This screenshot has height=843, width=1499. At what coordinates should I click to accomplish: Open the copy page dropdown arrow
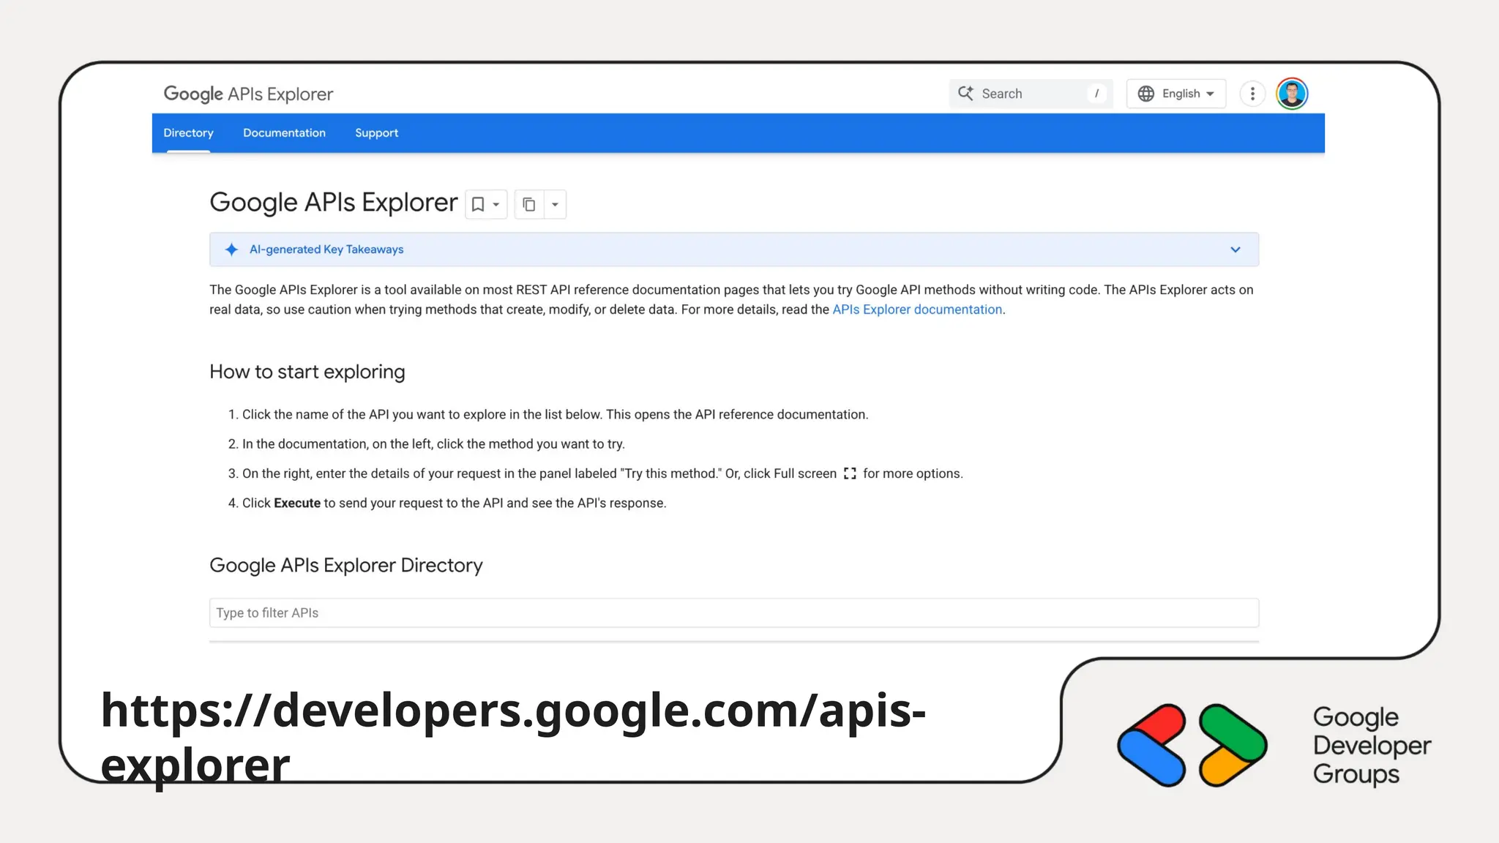coord(555,204)
